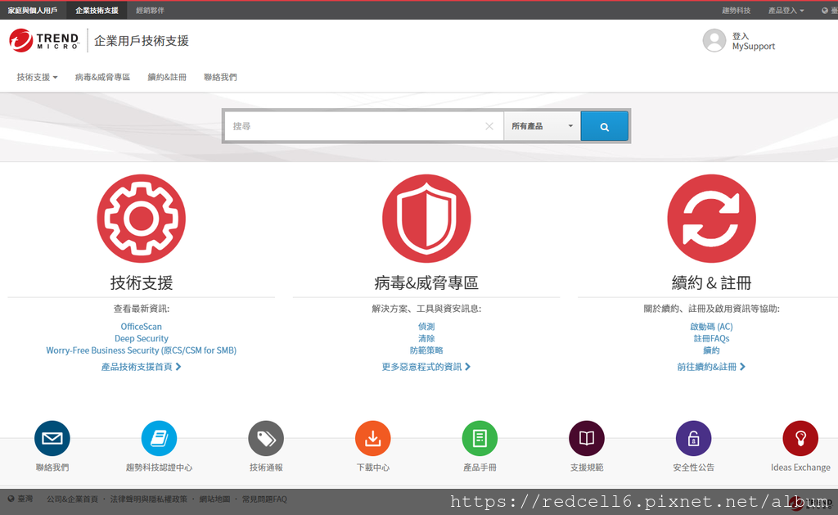The image size is (838, 515).
Task: Open Worry-Free Business Security link
Action: (x=141, y=350)
